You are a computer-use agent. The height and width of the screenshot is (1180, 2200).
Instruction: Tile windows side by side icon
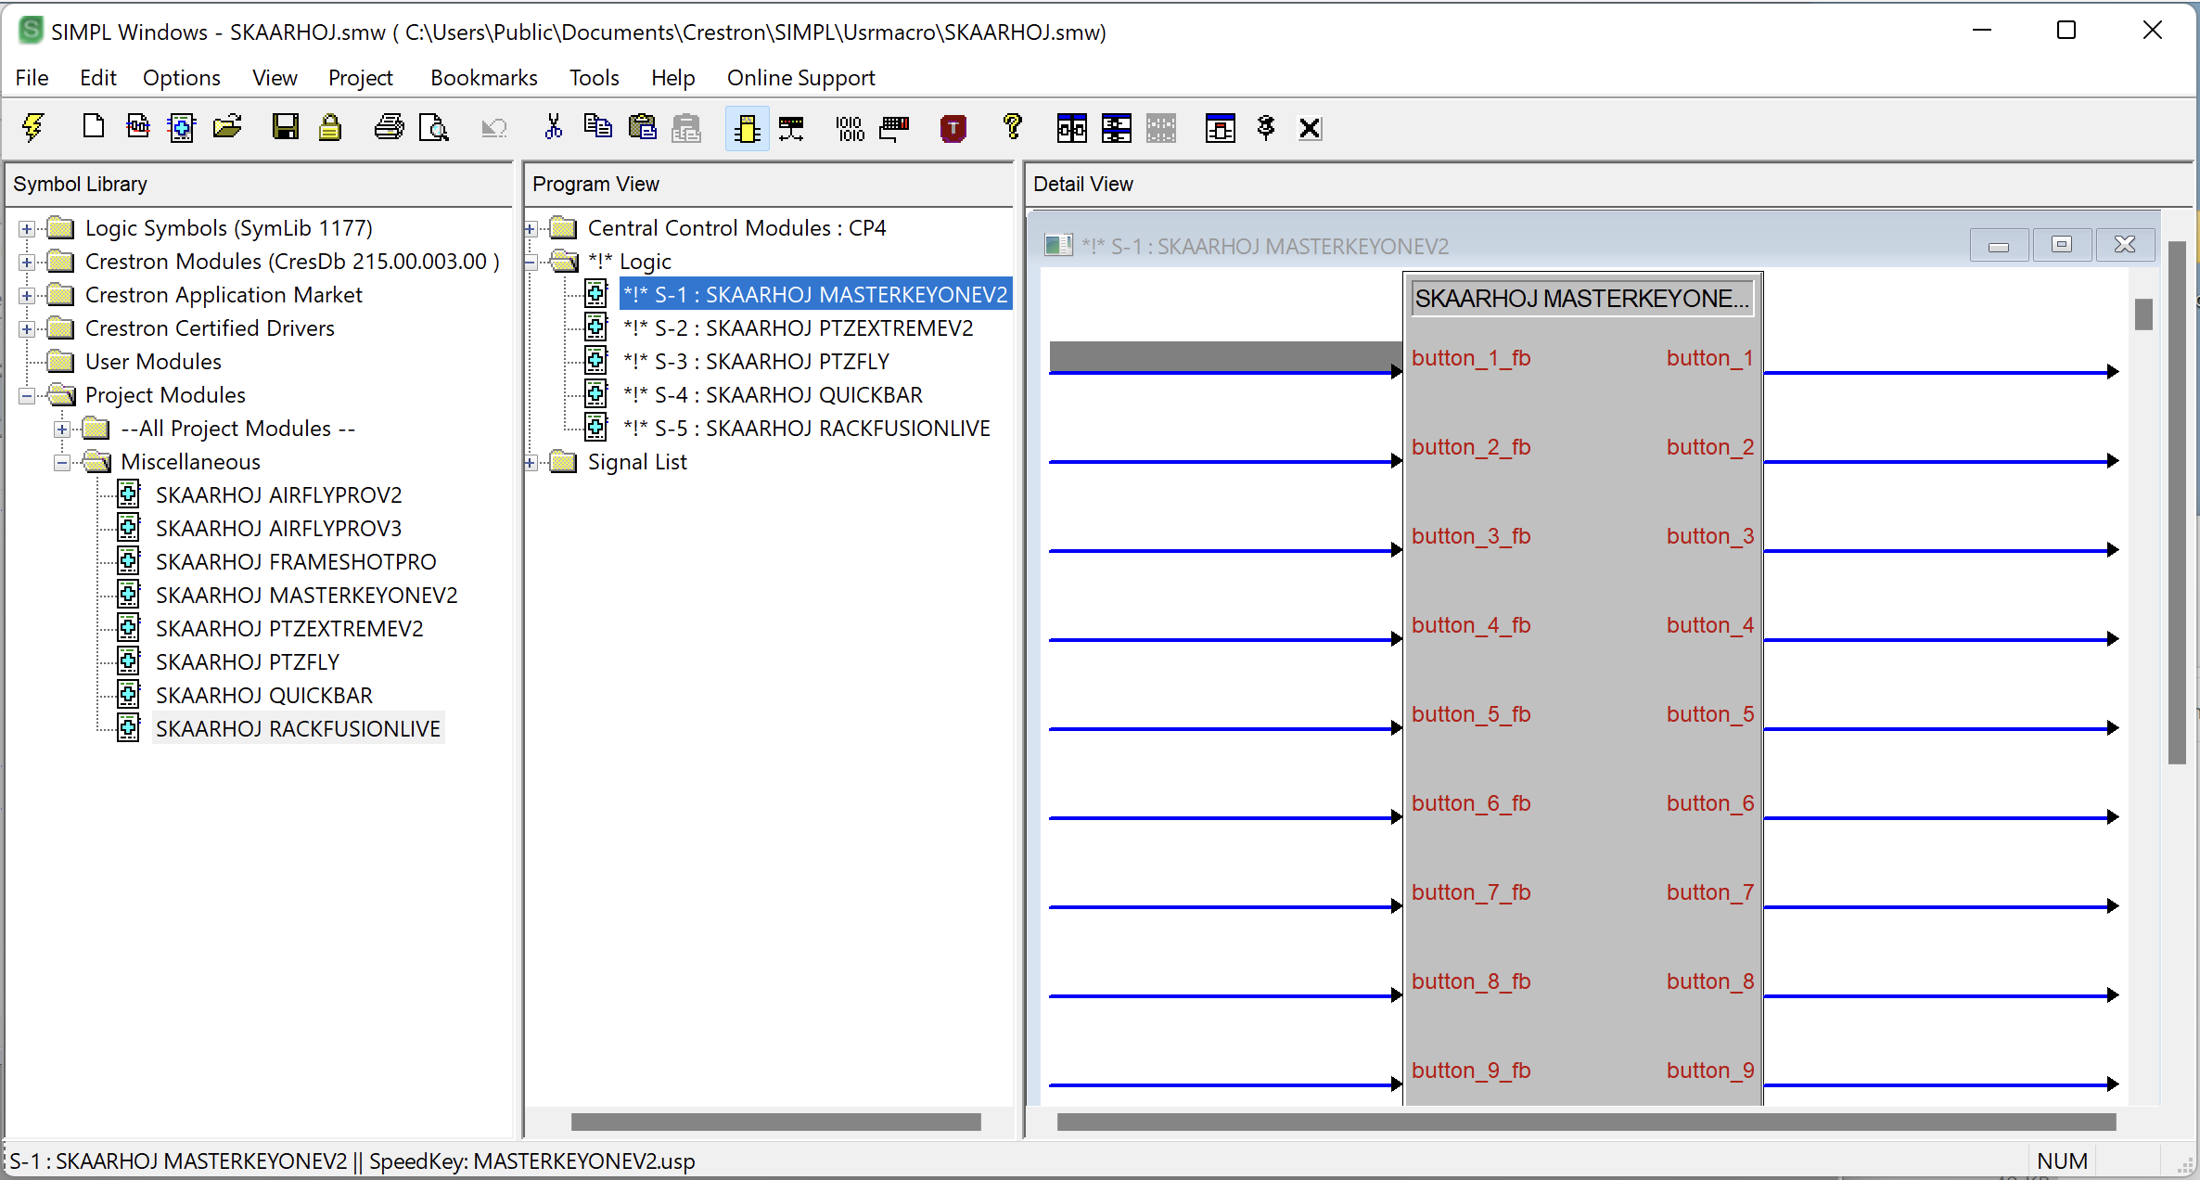(1071, 128)
